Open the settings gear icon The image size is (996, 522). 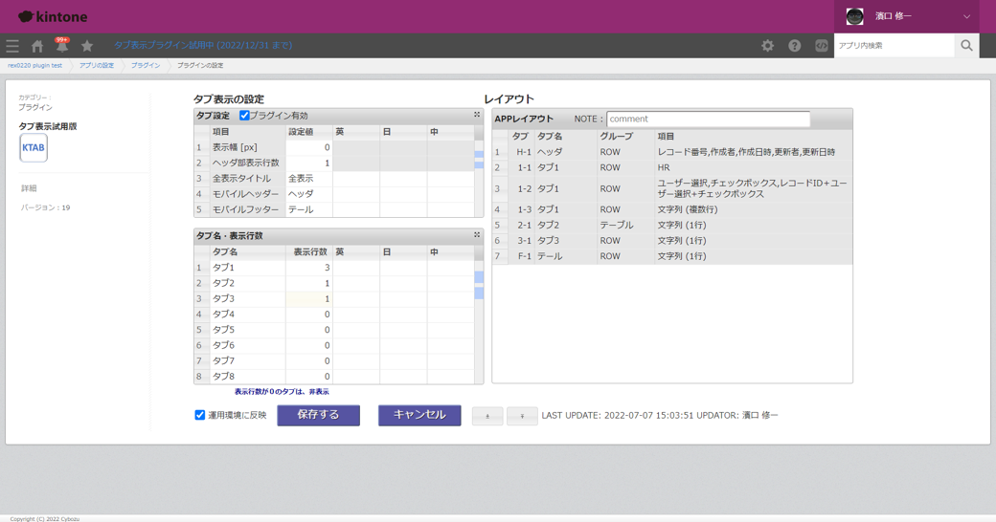pos(767,46)
